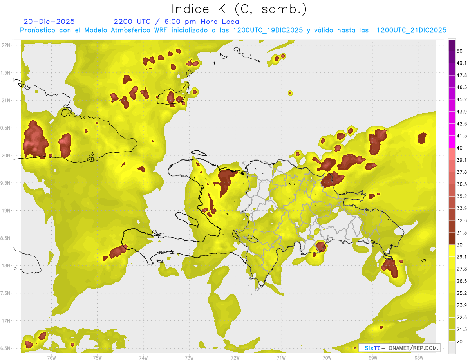Select the '20-Dic-2025' date text
The image size is (470, 363).
(49, 22)
